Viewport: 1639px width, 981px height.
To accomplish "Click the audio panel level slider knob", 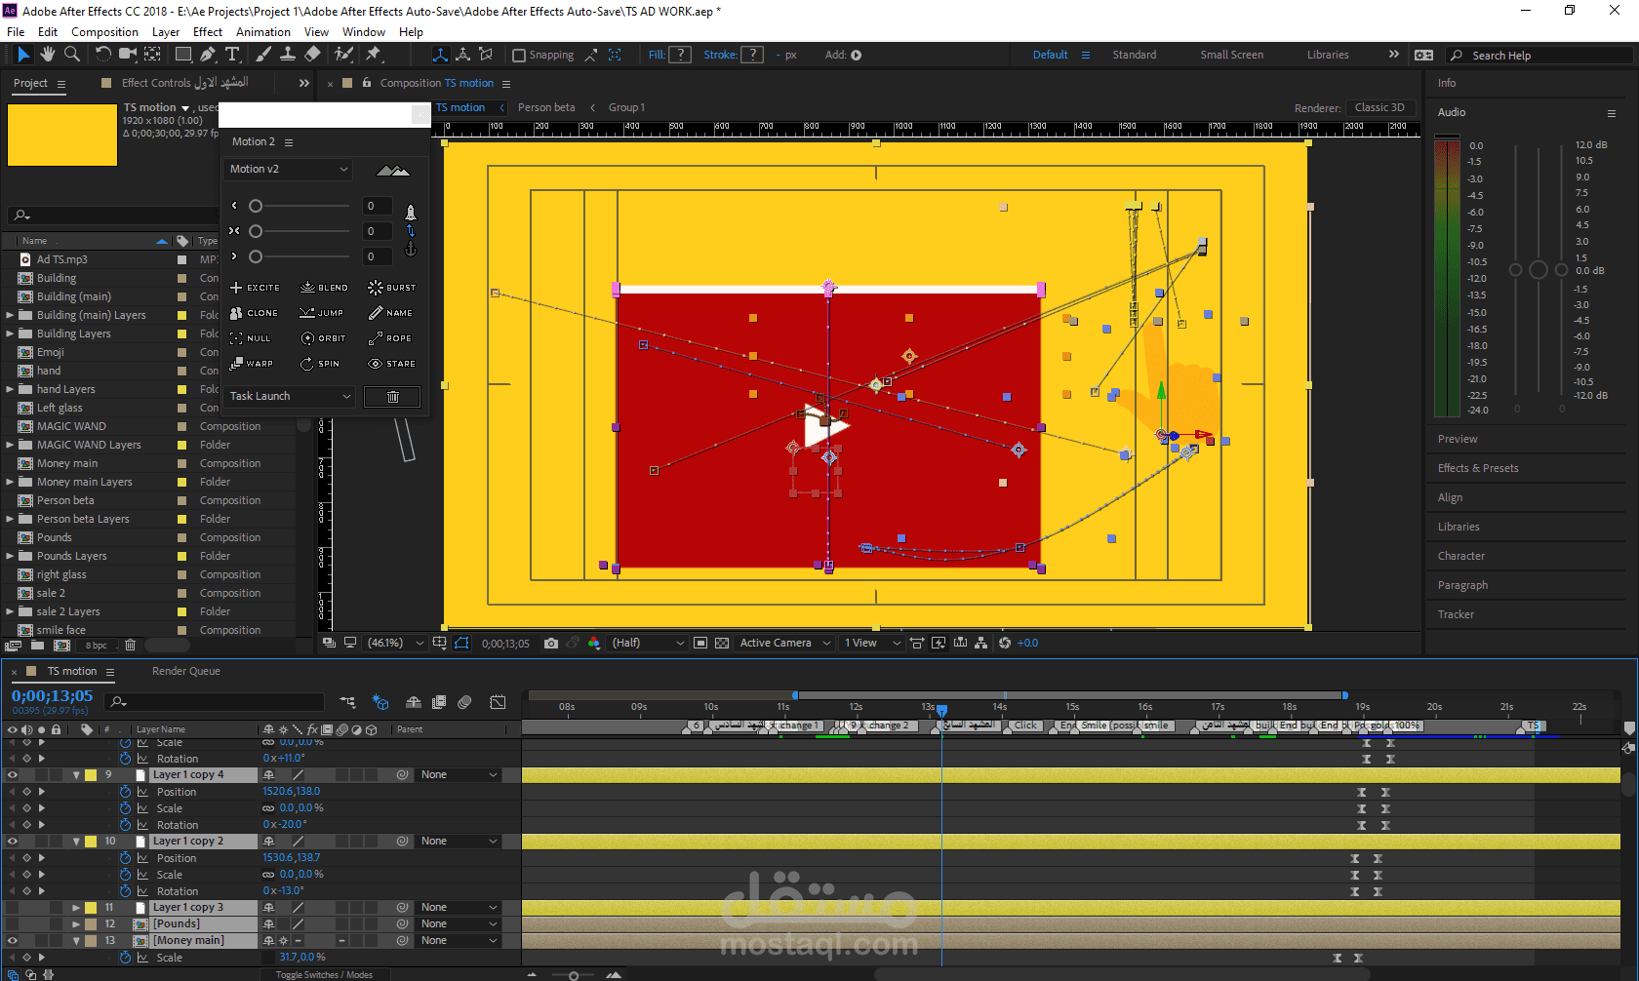I will pyautogui.click(x=1539, y=270).
